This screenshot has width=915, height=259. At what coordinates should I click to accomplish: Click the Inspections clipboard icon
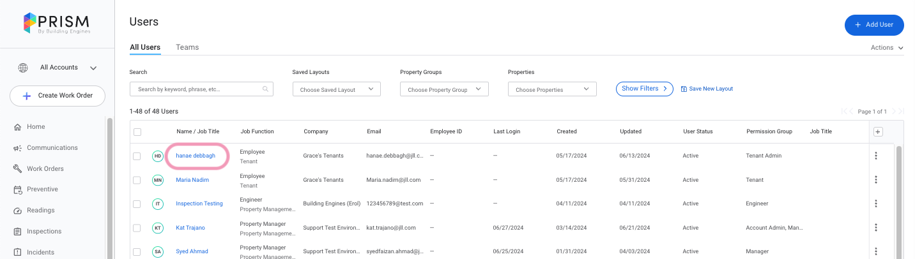pyautogui.click(x=18, y=232)
